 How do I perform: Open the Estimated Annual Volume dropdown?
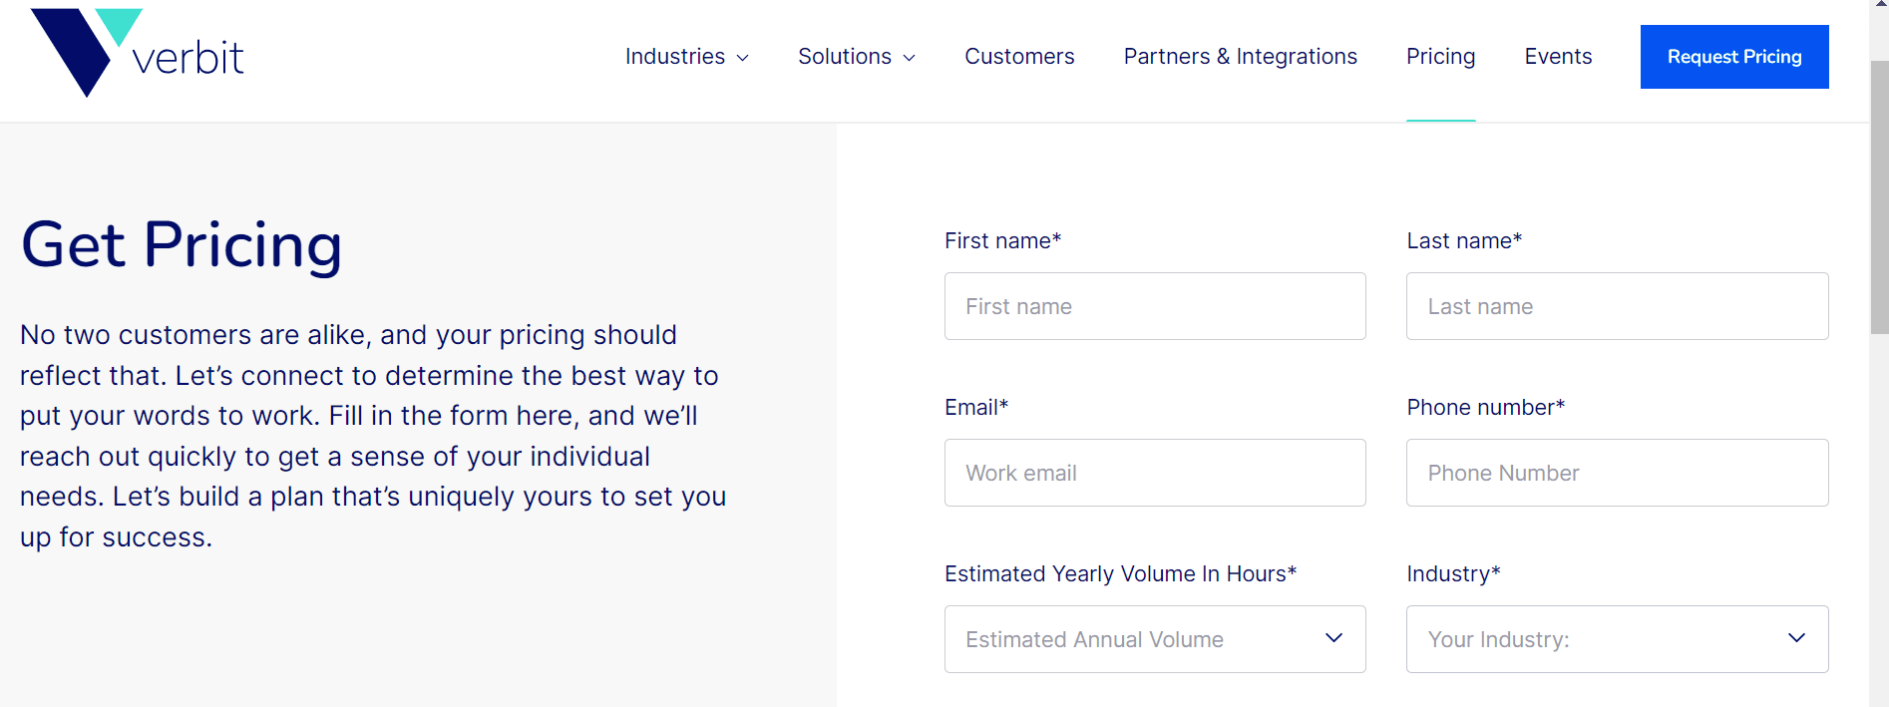[x=1154, y=639]
